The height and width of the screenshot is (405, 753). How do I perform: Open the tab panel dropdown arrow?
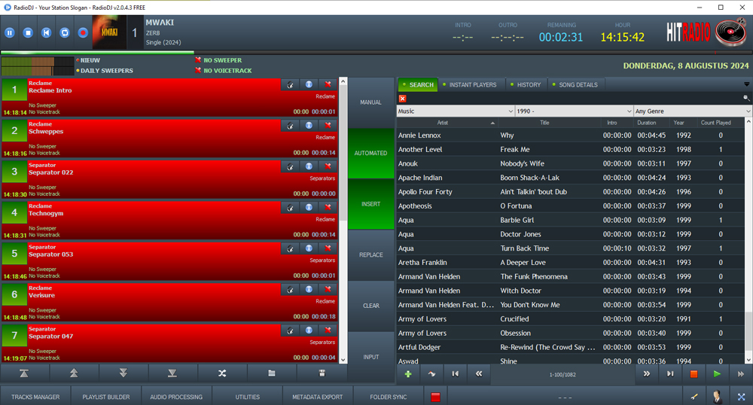coord(747,84)
